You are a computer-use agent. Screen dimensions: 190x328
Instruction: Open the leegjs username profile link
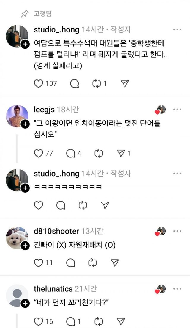[x=44, y=110]
